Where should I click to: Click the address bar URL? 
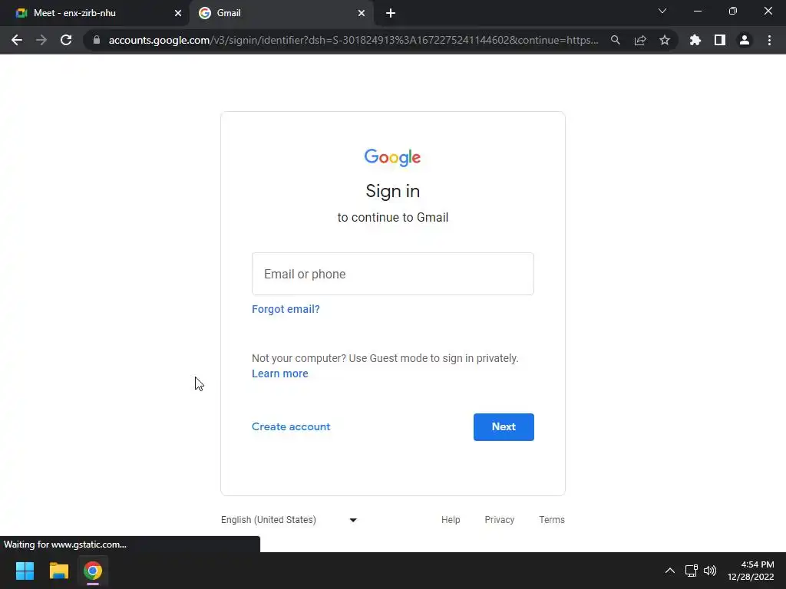[353, 40]
